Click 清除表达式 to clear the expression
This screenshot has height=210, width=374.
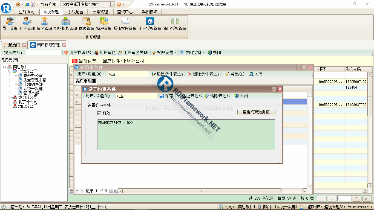[218, 96]
